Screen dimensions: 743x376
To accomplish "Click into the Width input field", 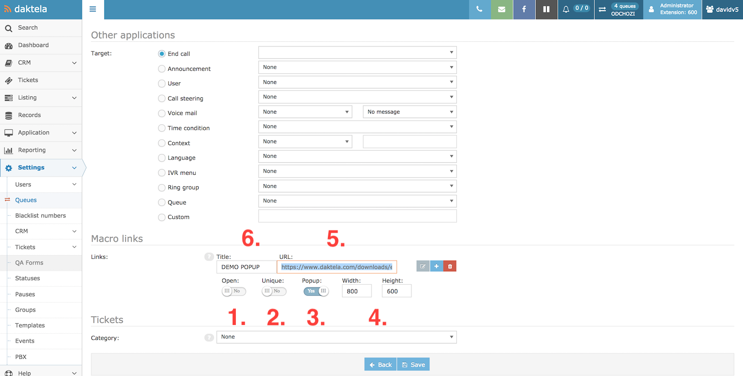I will tap(356, 291).
